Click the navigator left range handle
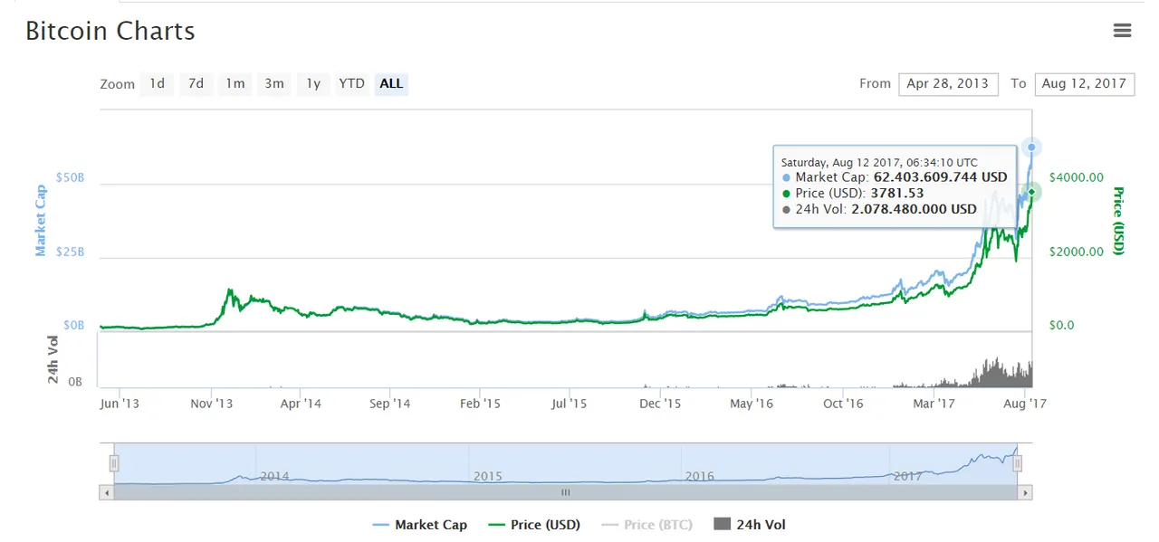The height and width of the screenshot is (542, 1159). point(114,463)
